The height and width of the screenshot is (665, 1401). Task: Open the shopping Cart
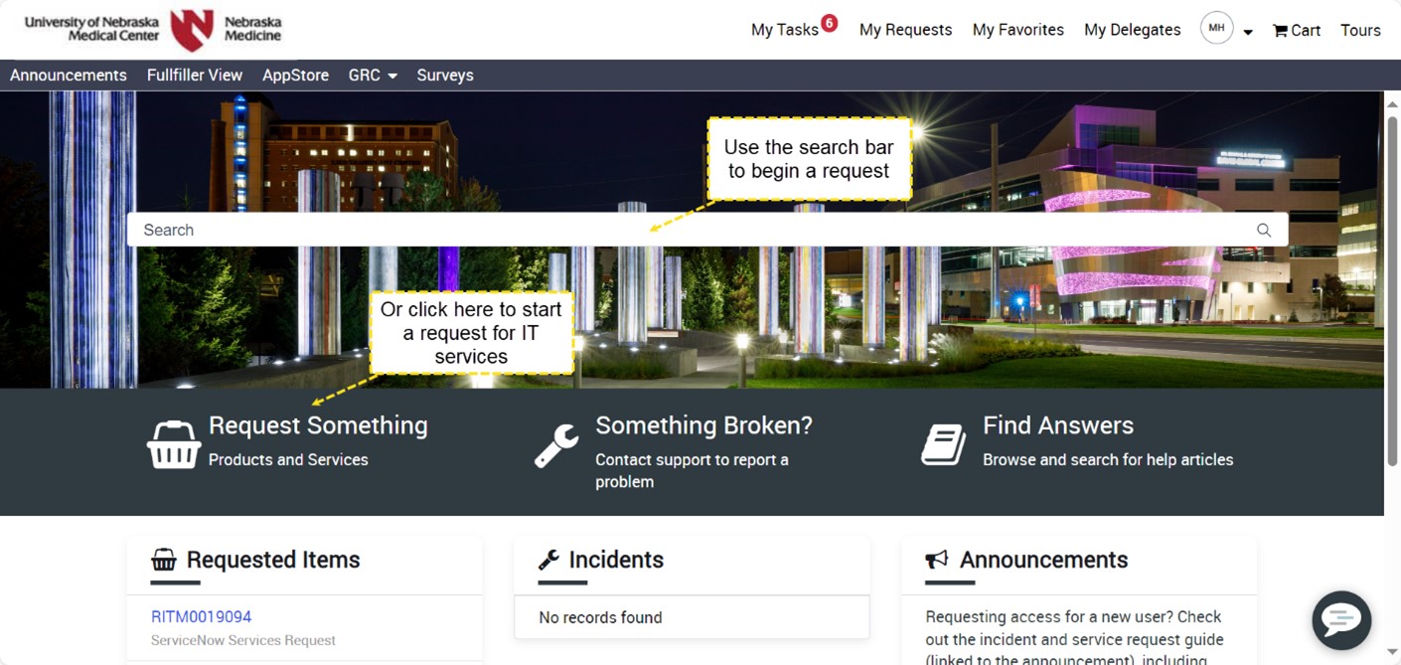(1296, 30)
